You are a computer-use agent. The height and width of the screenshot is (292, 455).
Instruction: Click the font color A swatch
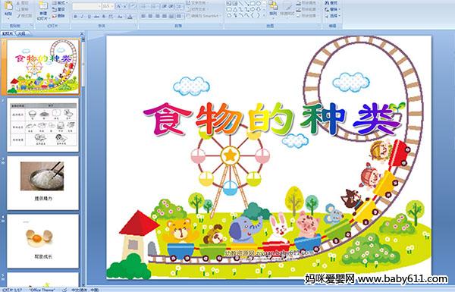[130, 17]
